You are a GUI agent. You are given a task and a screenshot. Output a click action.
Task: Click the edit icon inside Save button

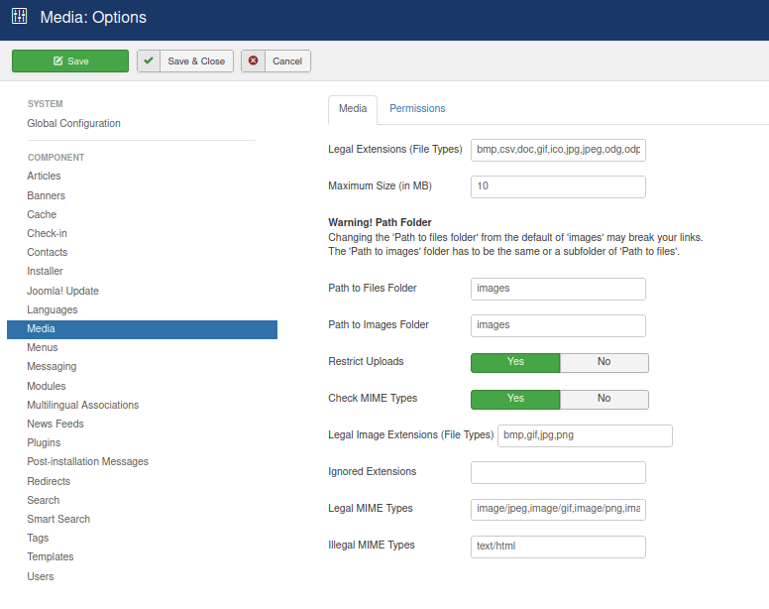coord(57,61)
